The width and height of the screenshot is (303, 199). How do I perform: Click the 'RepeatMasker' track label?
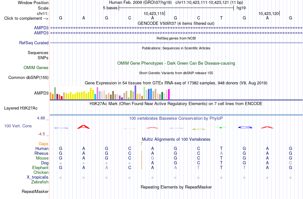click(35, 191)
